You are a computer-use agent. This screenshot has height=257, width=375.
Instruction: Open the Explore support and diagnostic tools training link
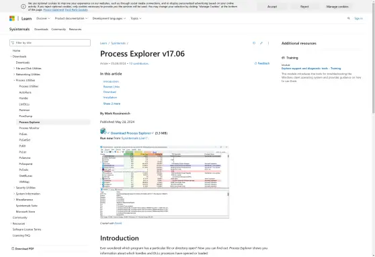(x=311, y=69)
